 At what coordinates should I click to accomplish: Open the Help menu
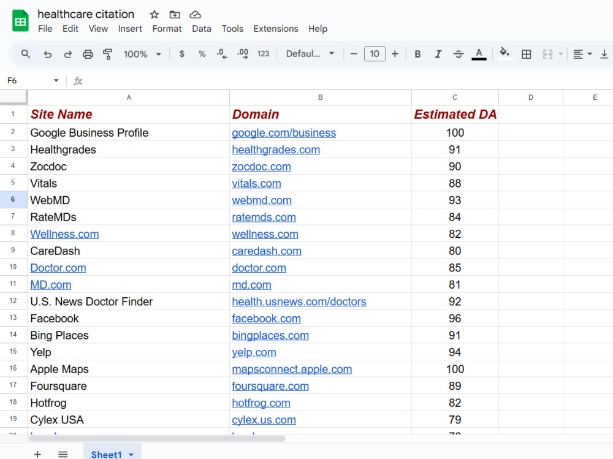click(x=318, y=29)
